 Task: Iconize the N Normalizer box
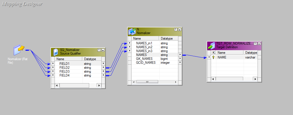pos(179,30)
